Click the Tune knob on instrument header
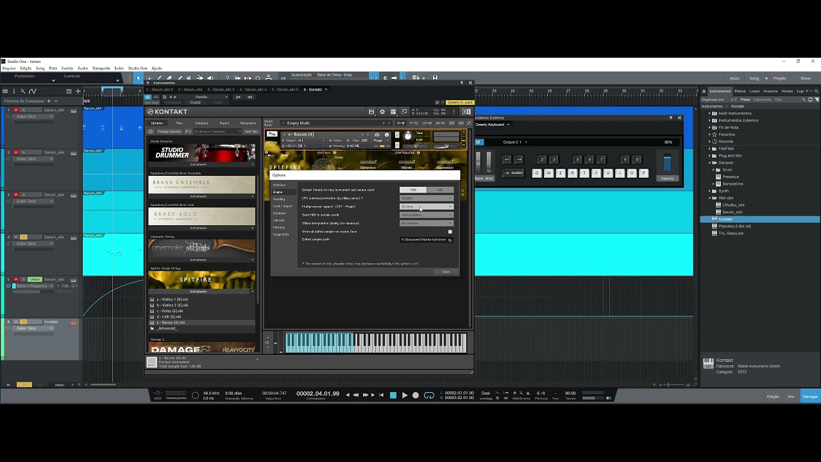The image size is (821, 462). coord(408,136)
